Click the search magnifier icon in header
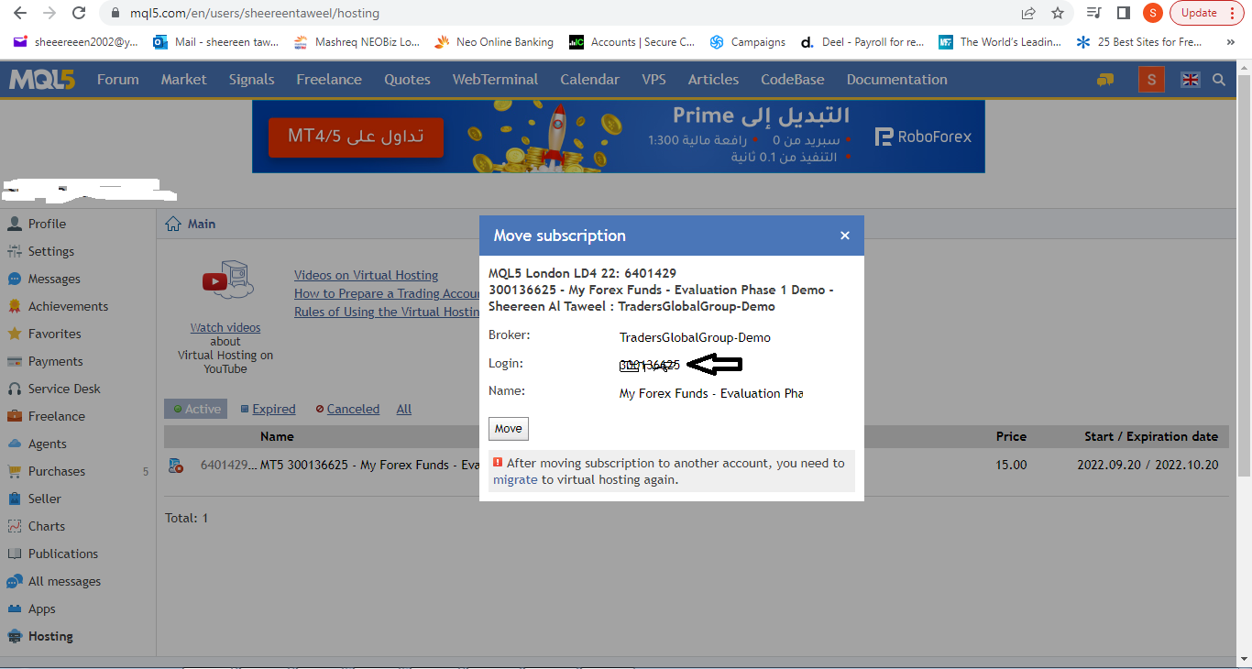 coord(1219,80)
